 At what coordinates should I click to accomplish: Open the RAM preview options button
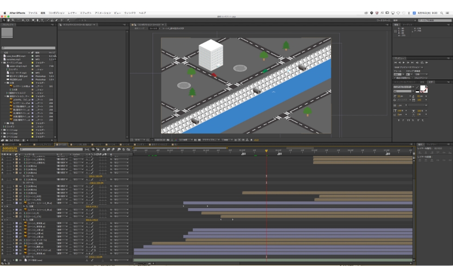coord(408,67)
